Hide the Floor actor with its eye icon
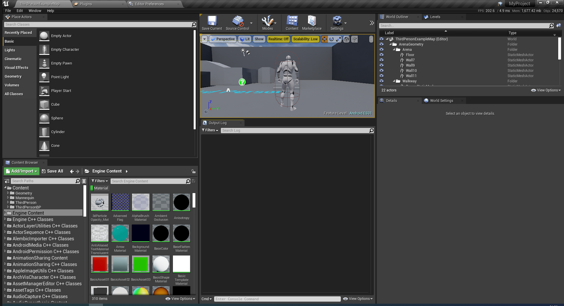Screen dimensions: 564x306 pos(381,55)
